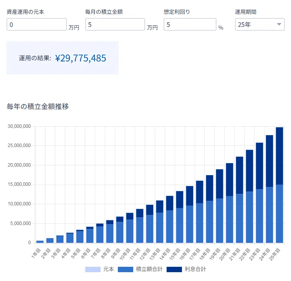Focus the 毎月の積立金額 input box
Image resolution: width=291 pixels, height=281 pixels.
115,25
